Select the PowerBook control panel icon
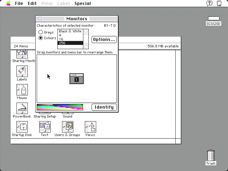228x171 pixels. pyautogui.click(x=22, y=108)
